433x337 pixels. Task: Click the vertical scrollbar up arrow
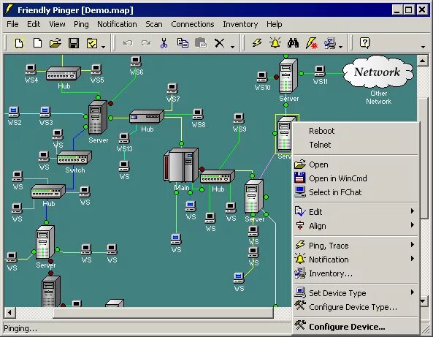(x=422, y=61)
